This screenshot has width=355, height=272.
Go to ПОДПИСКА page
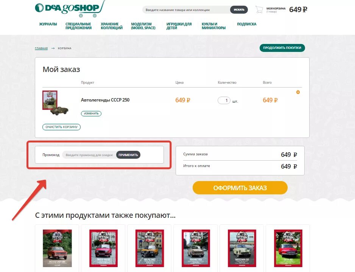(x=246, y=24)
